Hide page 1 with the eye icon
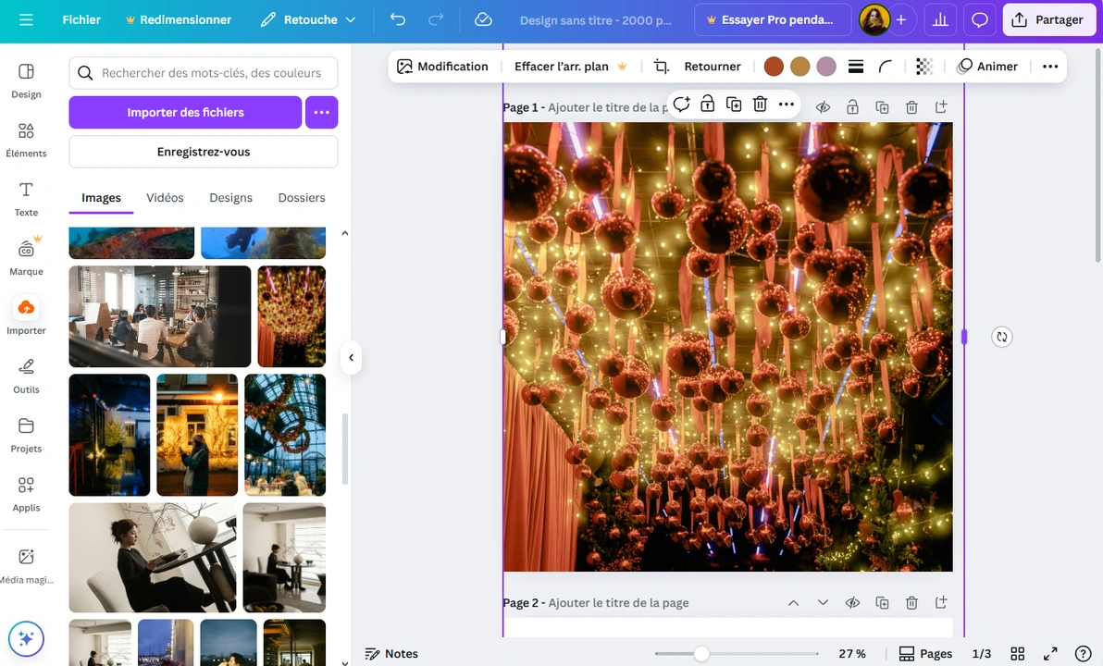Viewport: 1103px width, 666px height. [823, 106]
